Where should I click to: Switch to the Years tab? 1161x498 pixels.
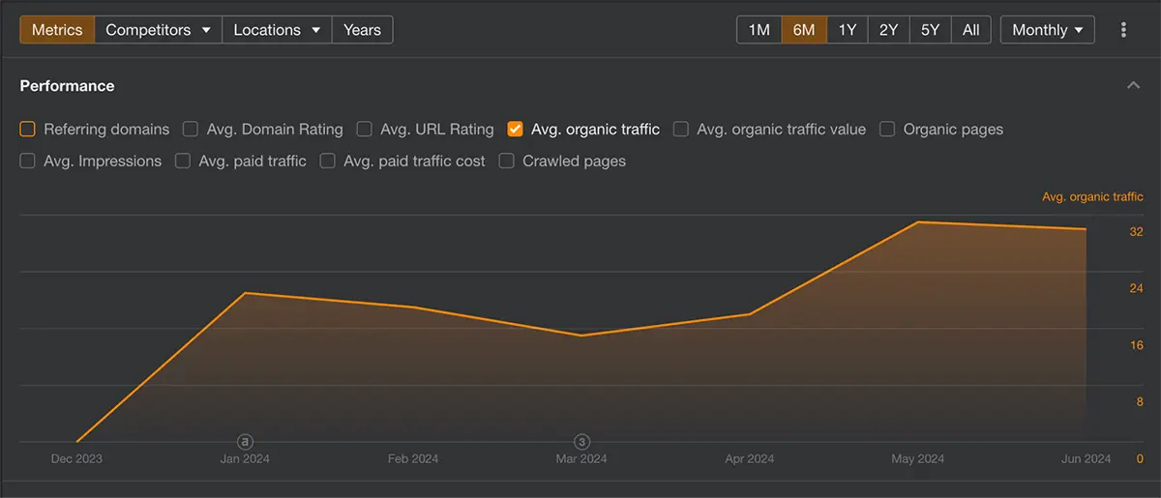[362, 30]
